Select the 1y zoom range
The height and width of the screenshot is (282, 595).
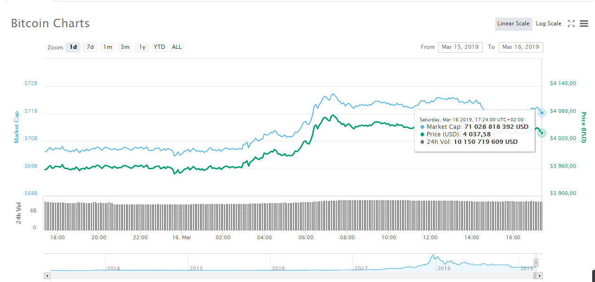pyautogui.click(x=142, y=47)
